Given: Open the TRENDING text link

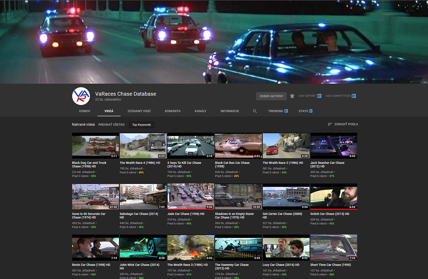Looking at the screenshot, I should 276,111.
